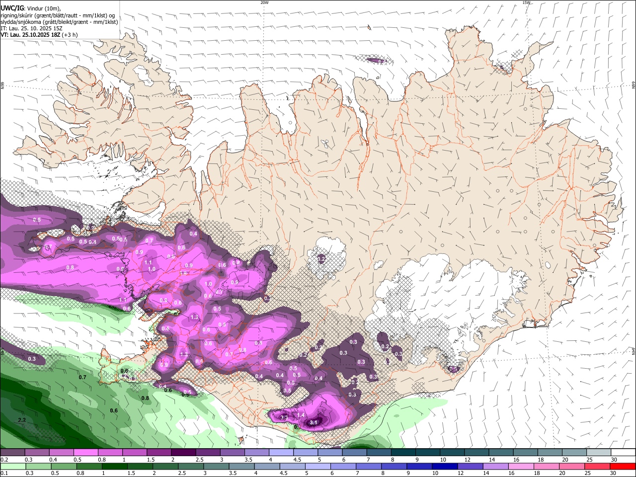The width and height of the screenshot is (636, 477).
Task: Click the '0.2' label in the upper legend scale
Action: [x=4, y=460]
